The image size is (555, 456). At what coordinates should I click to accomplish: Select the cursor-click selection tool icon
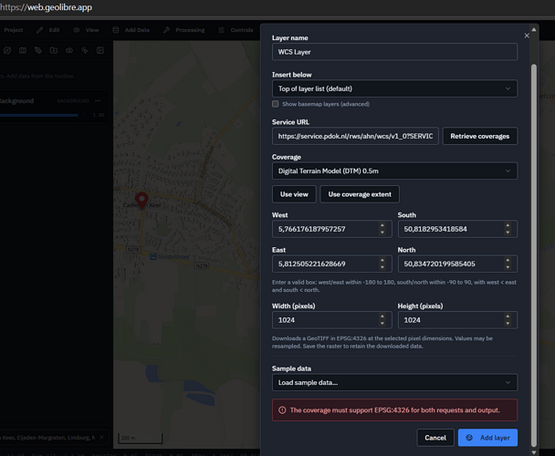coord(85,50)
